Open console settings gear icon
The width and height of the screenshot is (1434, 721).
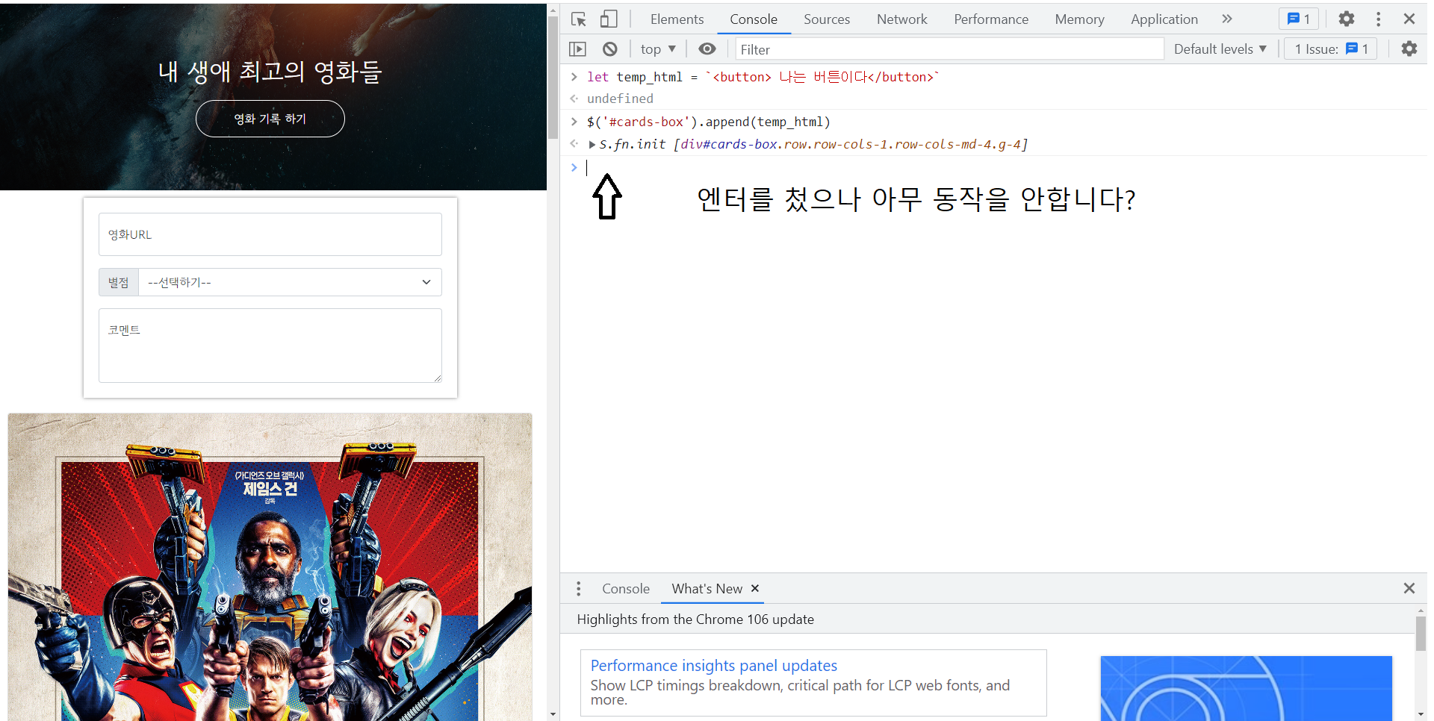click(x=1409, y=49)
